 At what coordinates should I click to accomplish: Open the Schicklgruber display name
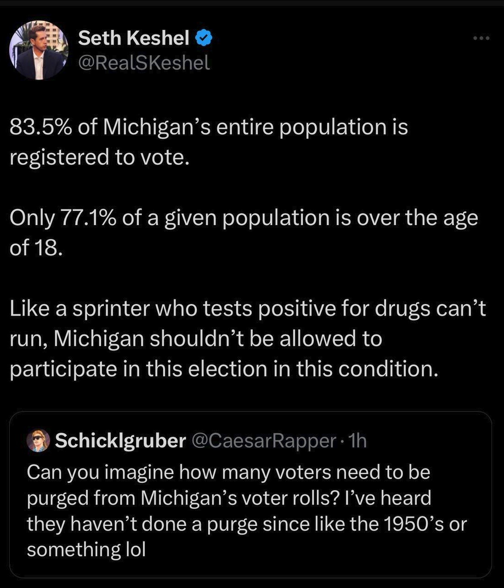[x=120, y=441]
